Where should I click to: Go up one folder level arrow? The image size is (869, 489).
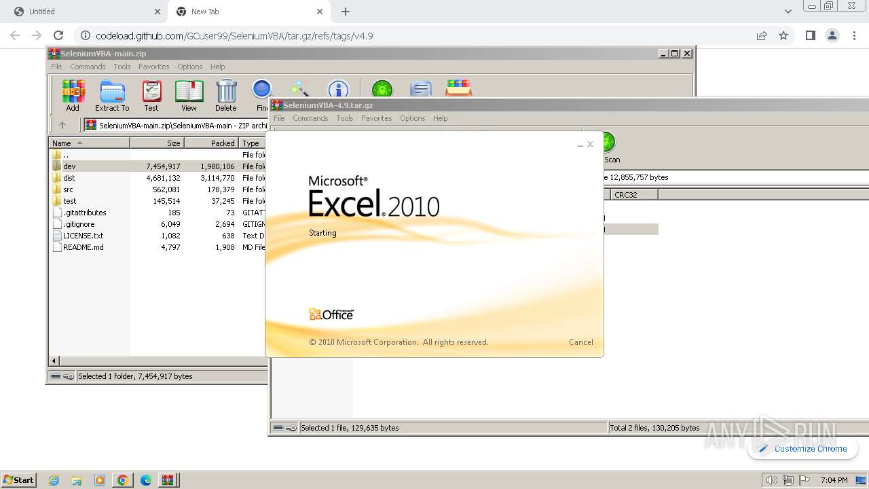coord(62,125)
